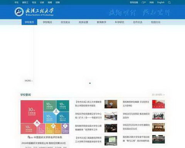Select the 教育教学 navigation tab
Screen dimensions: 185x148
click(101, 22)
